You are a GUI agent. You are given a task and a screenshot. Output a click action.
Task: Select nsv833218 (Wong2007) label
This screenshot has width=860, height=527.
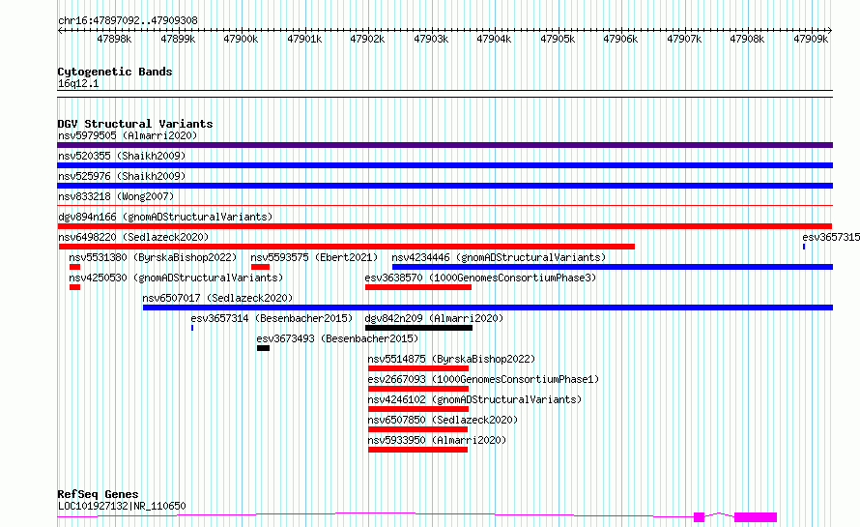(x=116, y=196)
